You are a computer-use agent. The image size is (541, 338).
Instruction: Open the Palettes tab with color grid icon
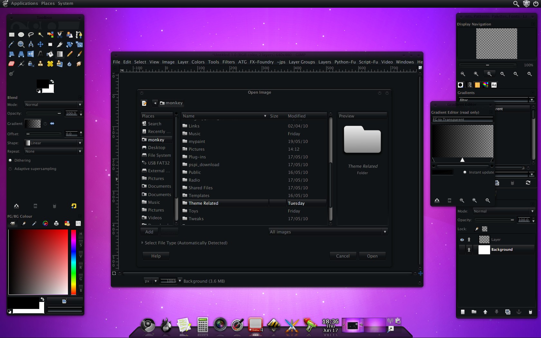[486, 85]
